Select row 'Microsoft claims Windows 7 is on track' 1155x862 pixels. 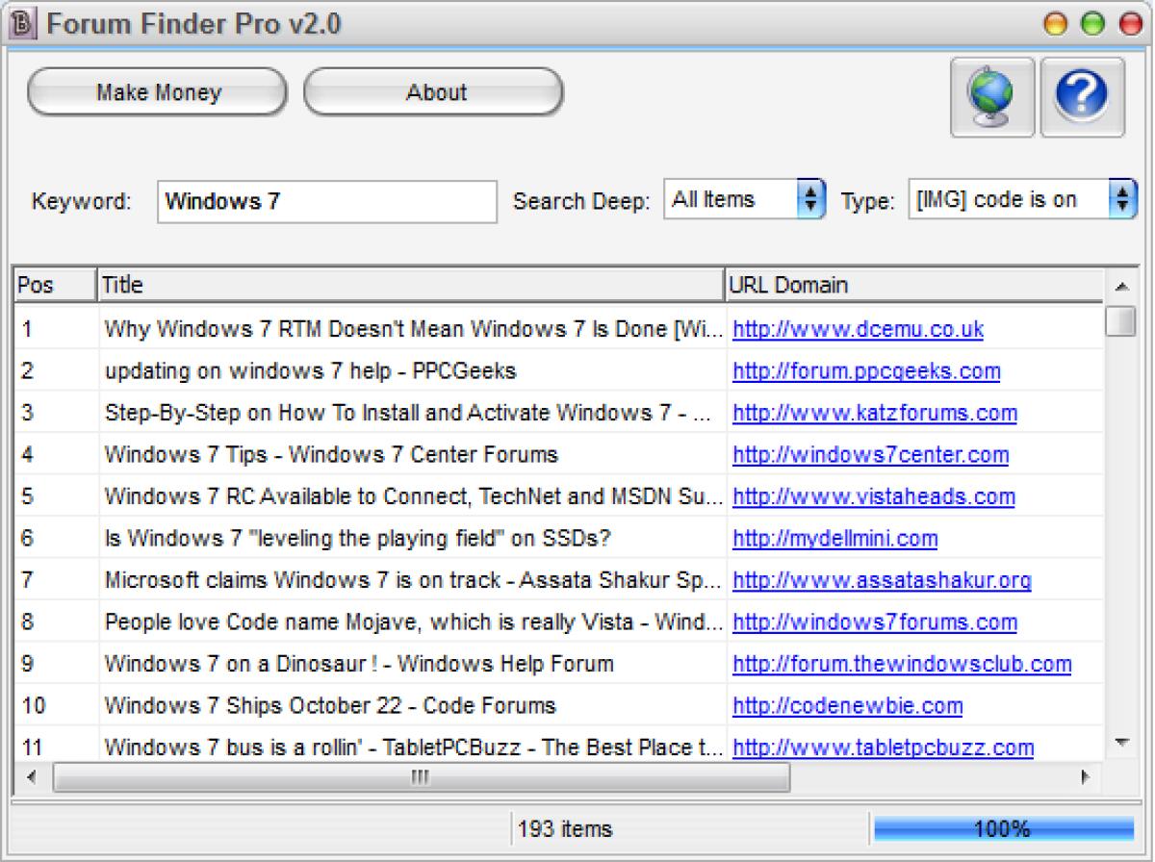coord(560,581)
